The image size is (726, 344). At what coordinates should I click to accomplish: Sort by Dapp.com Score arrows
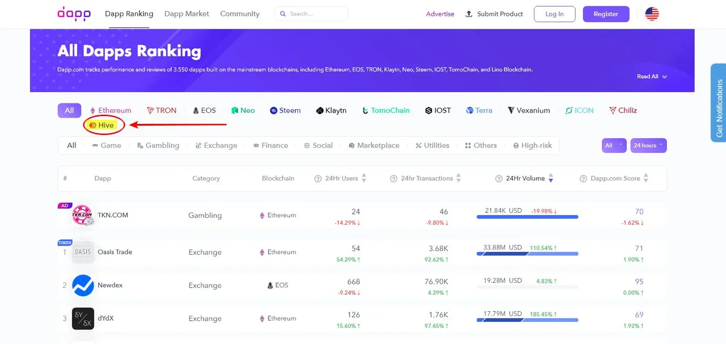[x=645, y=178]
